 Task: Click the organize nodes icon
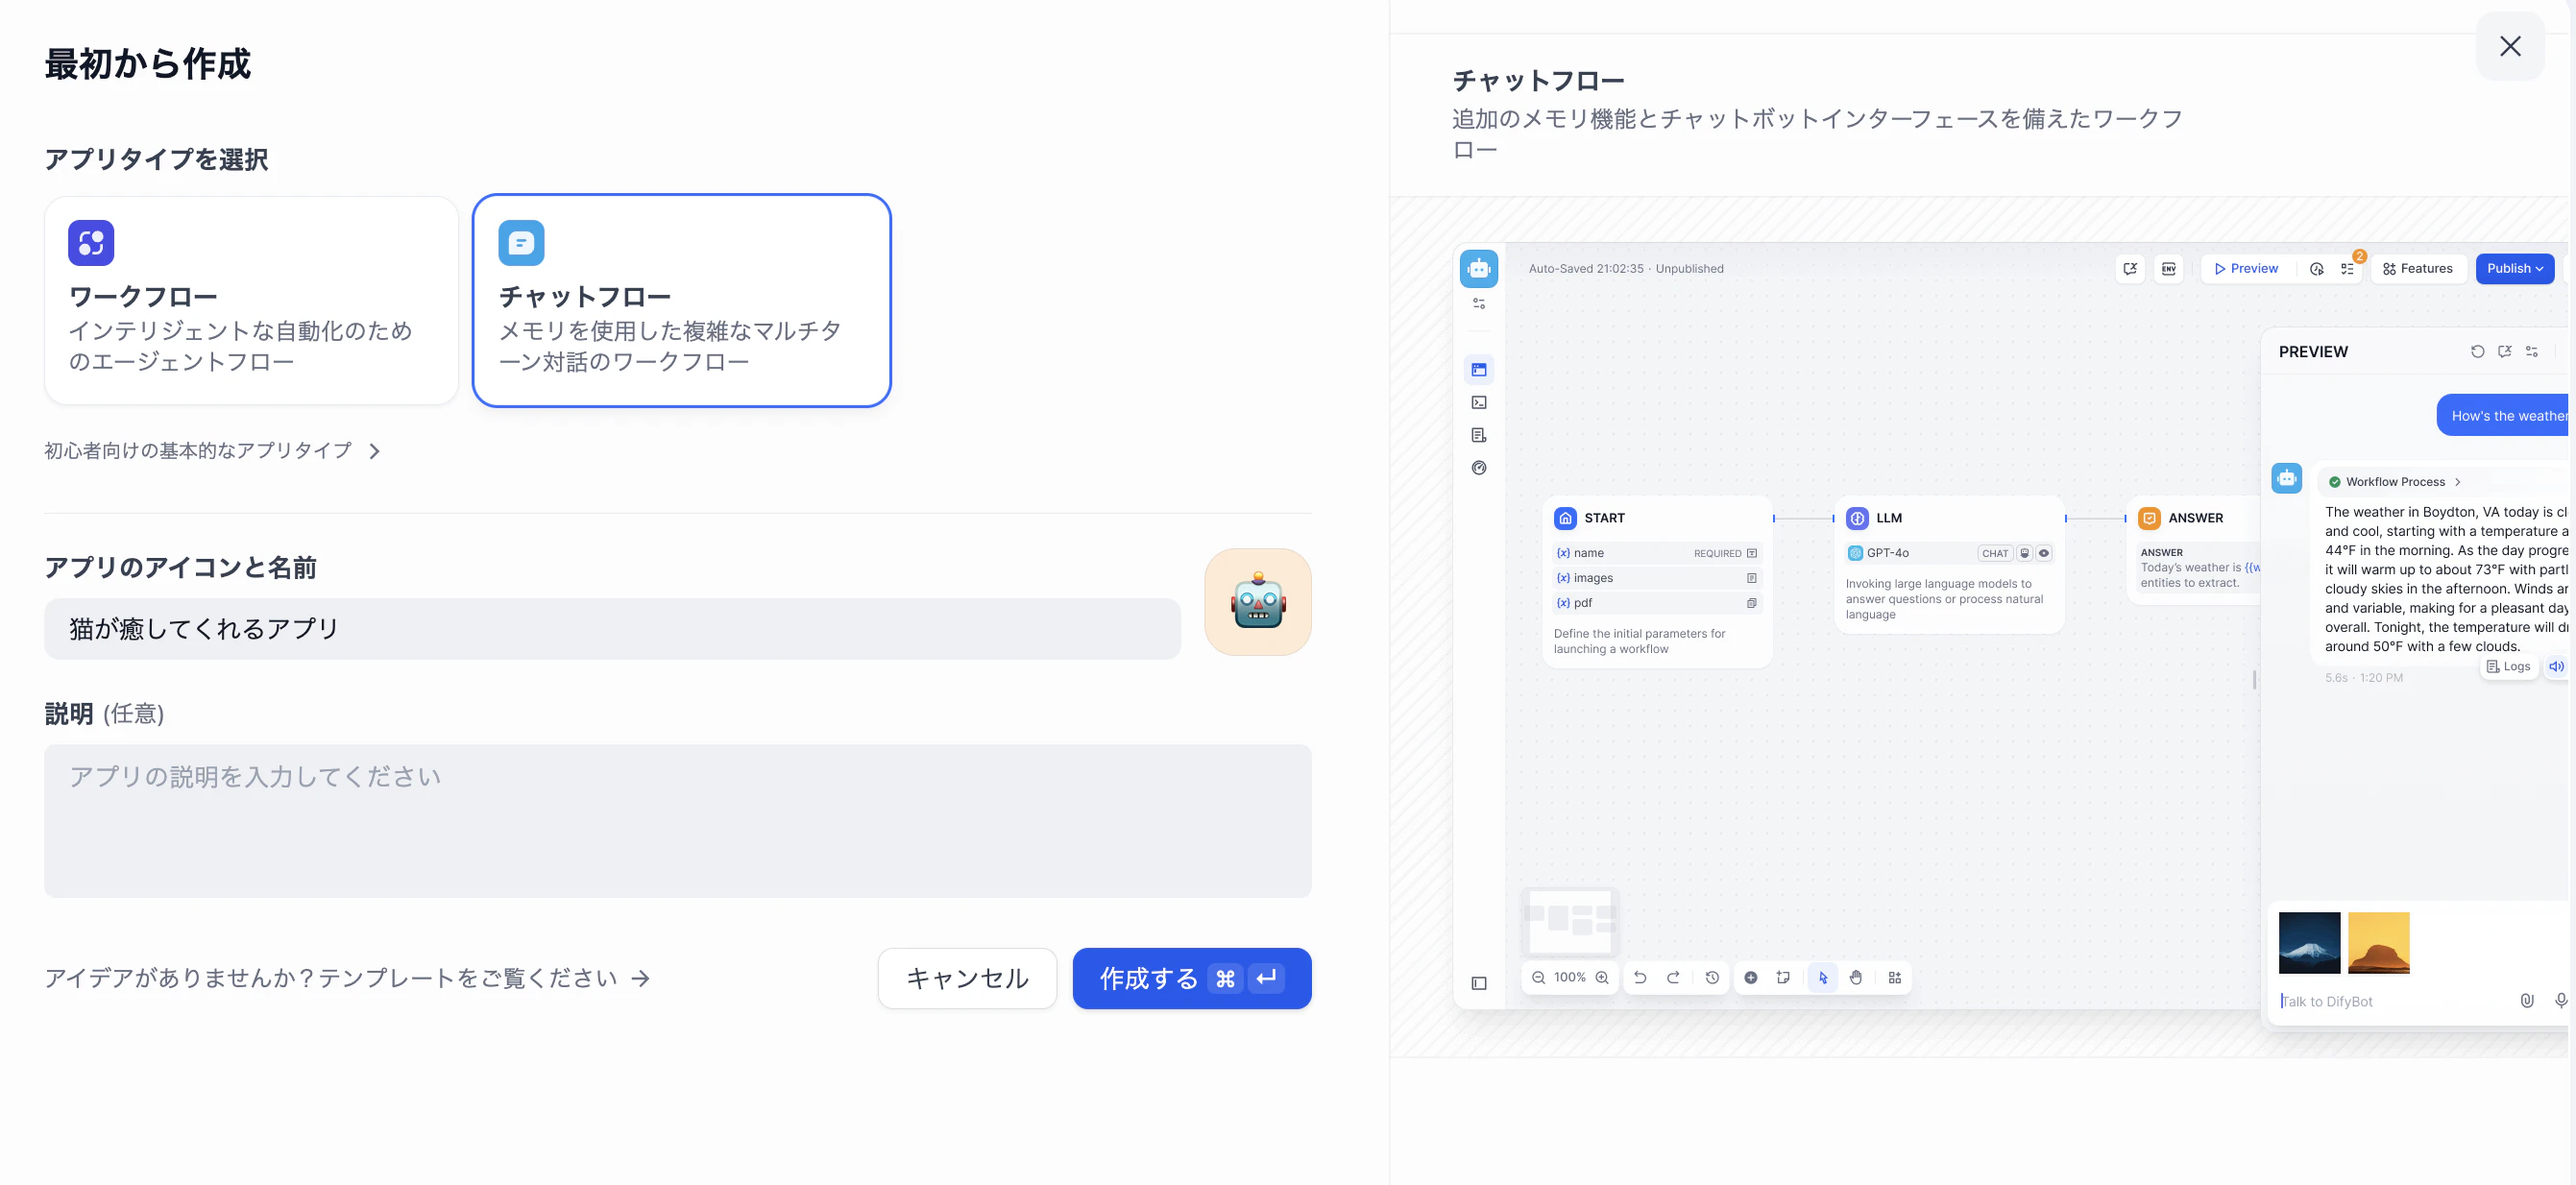pos(1895,977)
